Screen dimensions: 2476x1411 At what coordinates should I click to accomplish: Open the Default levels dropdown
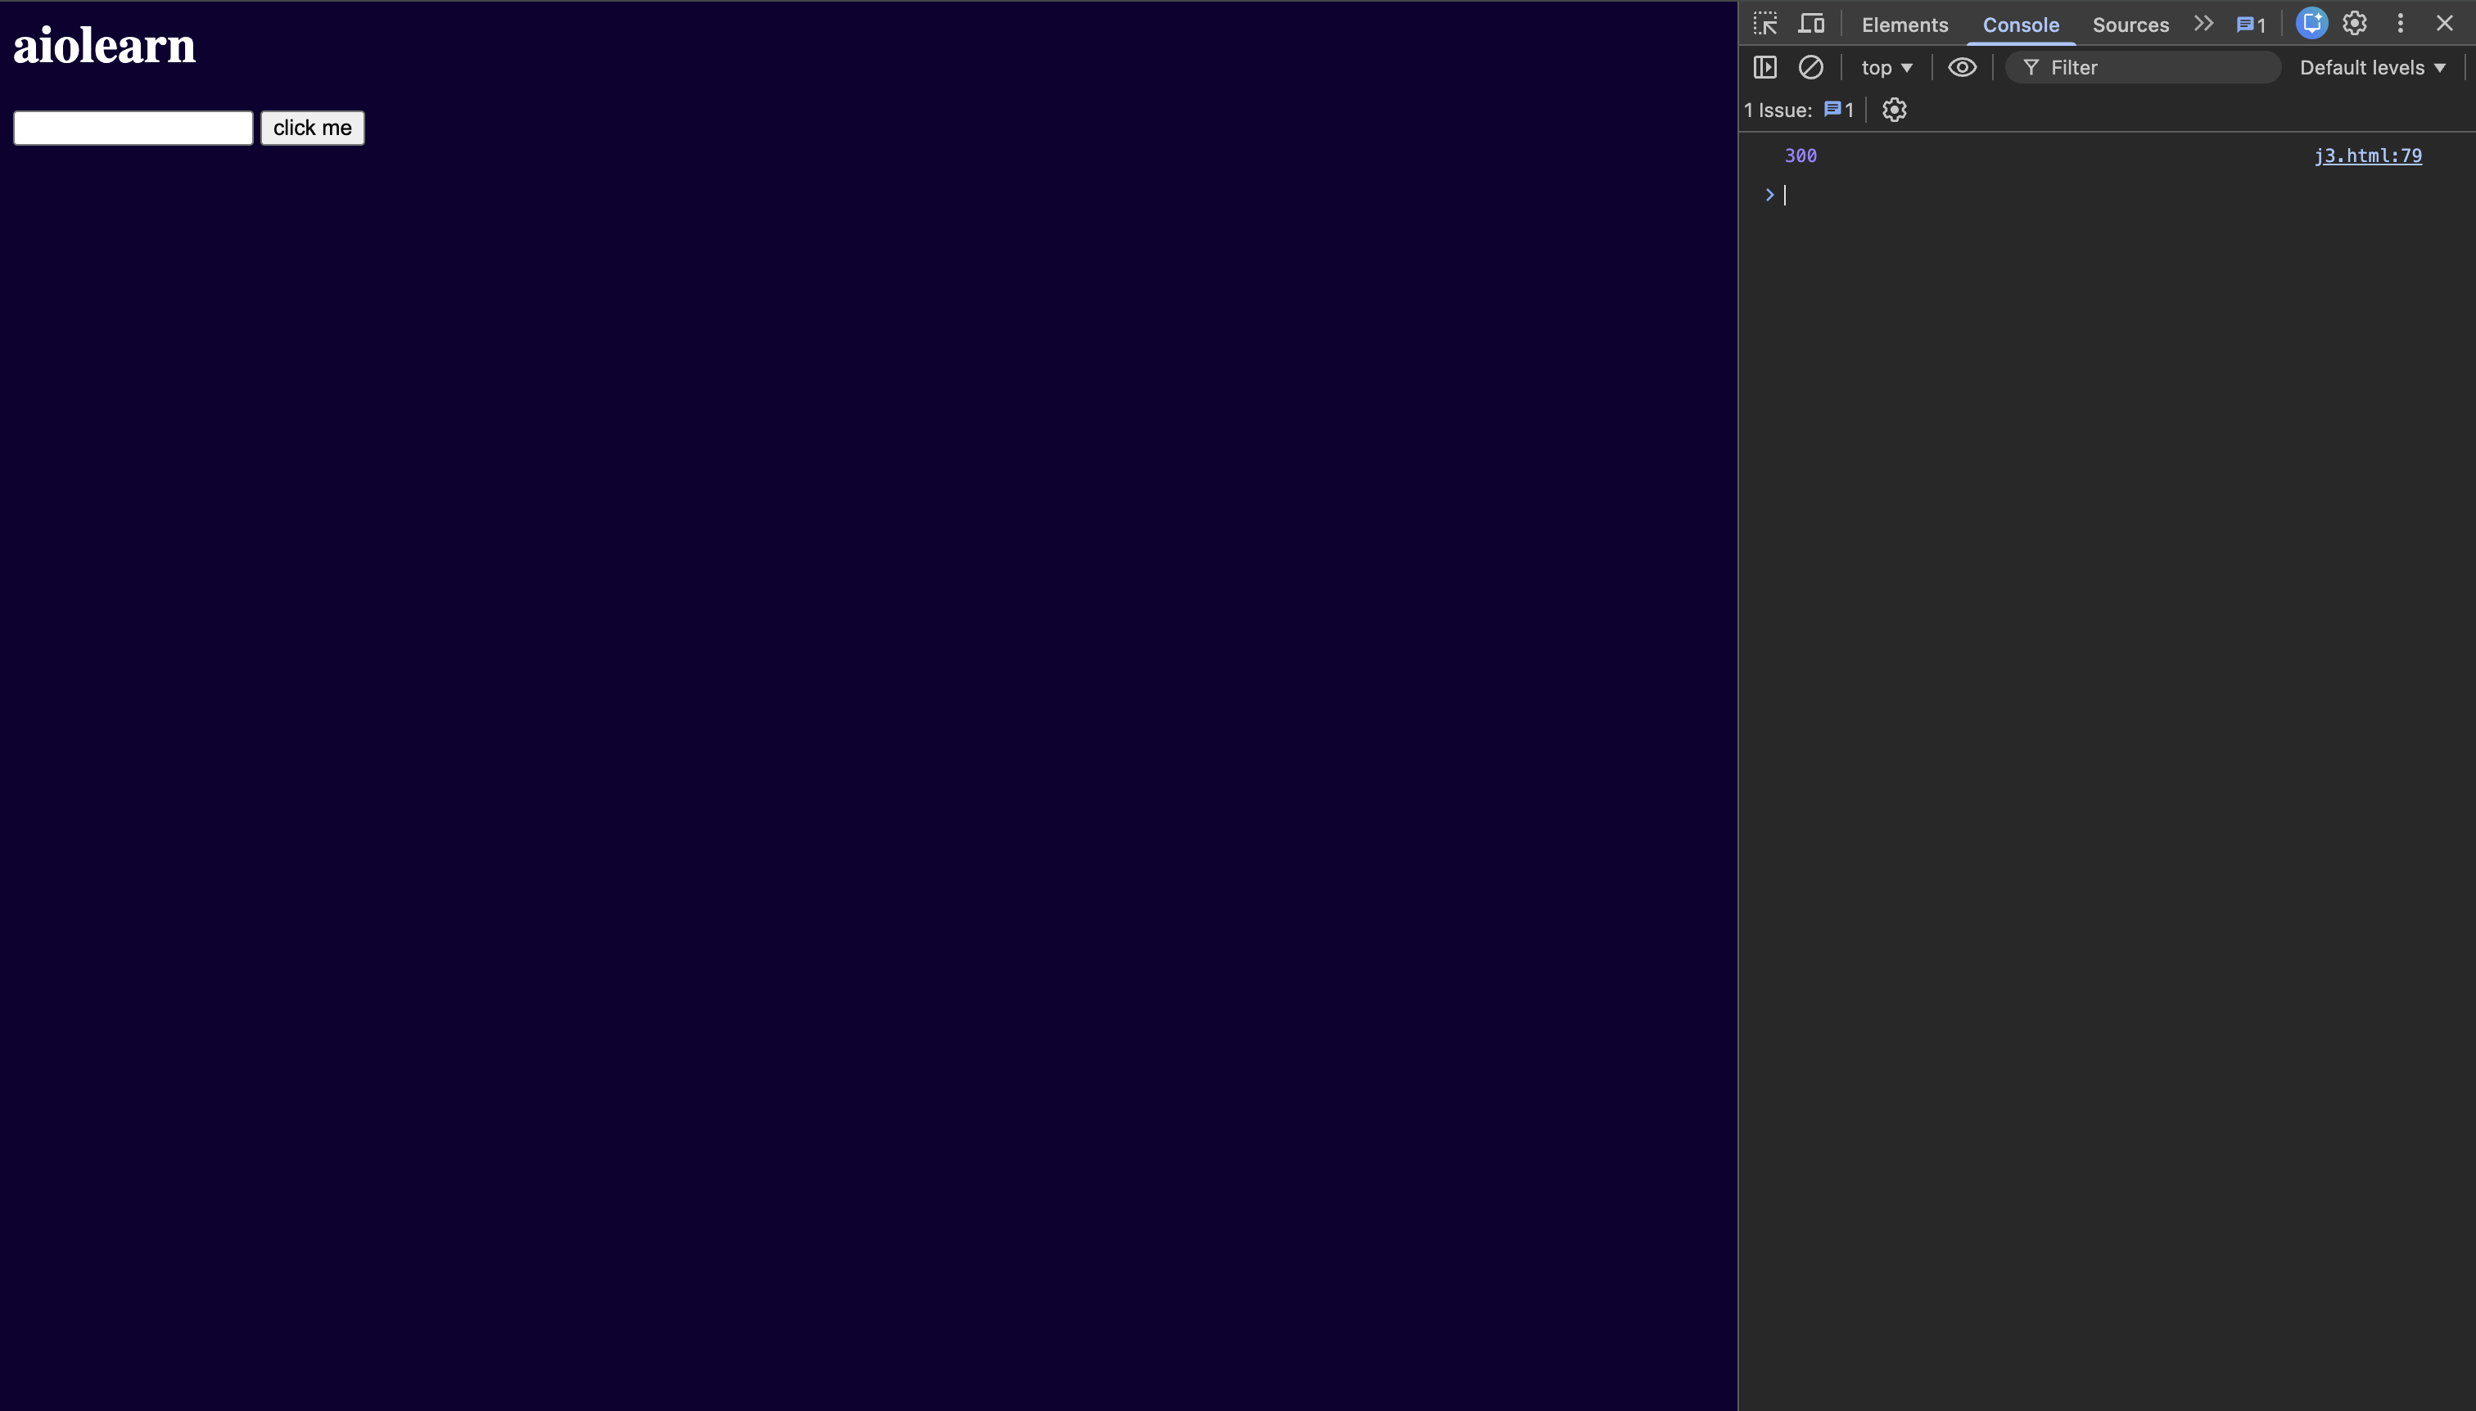click(x=2372, y=67)
